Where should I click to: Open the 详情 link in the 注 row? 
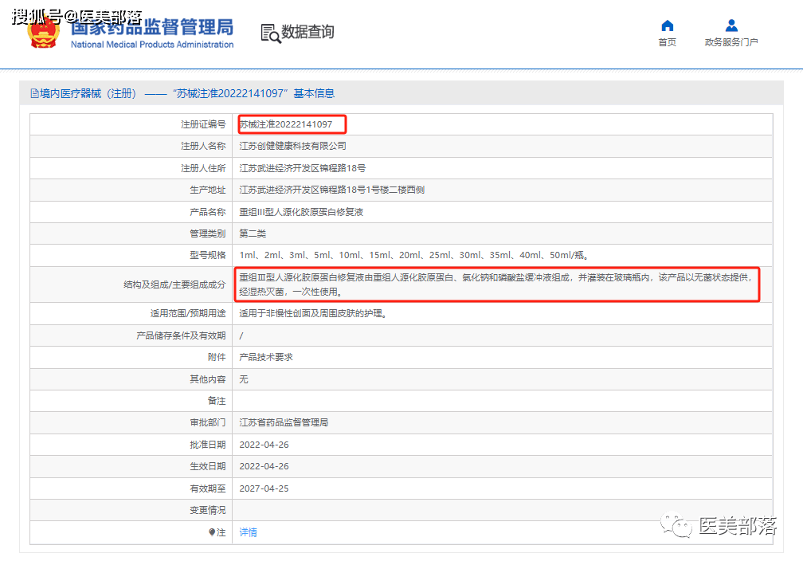[249, 532]
